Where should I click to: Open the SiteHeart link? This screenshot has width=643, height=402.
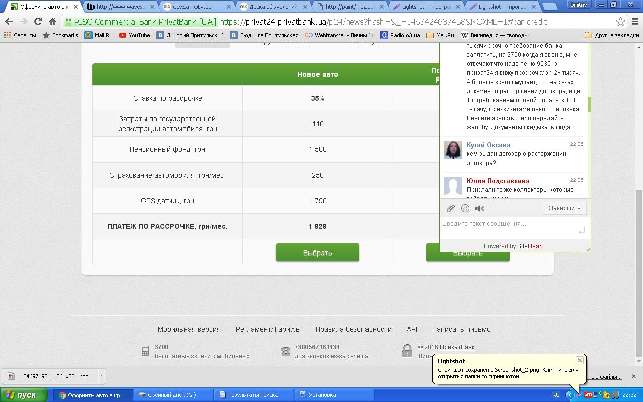tap(530, 246)
